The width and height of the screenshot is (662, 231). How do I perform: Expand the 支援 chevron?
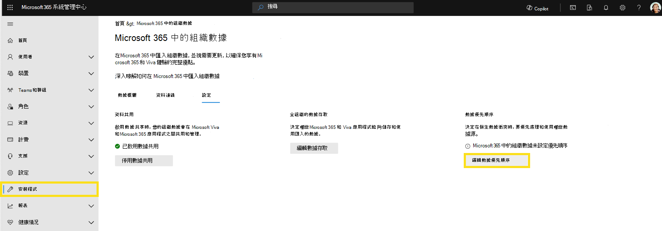pos(91,156)
